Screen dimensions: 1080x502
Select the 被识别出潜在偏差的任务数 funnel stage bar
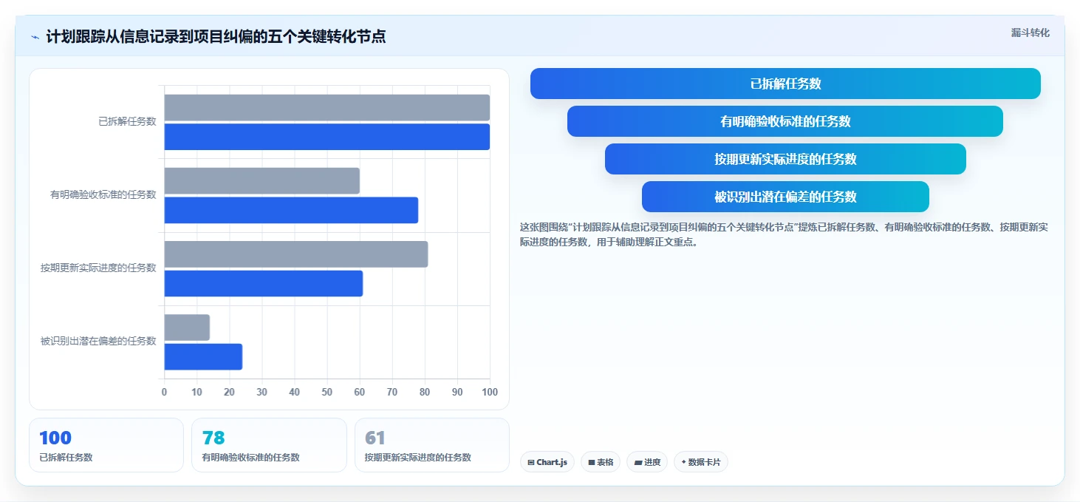click(x=785, y=197)
